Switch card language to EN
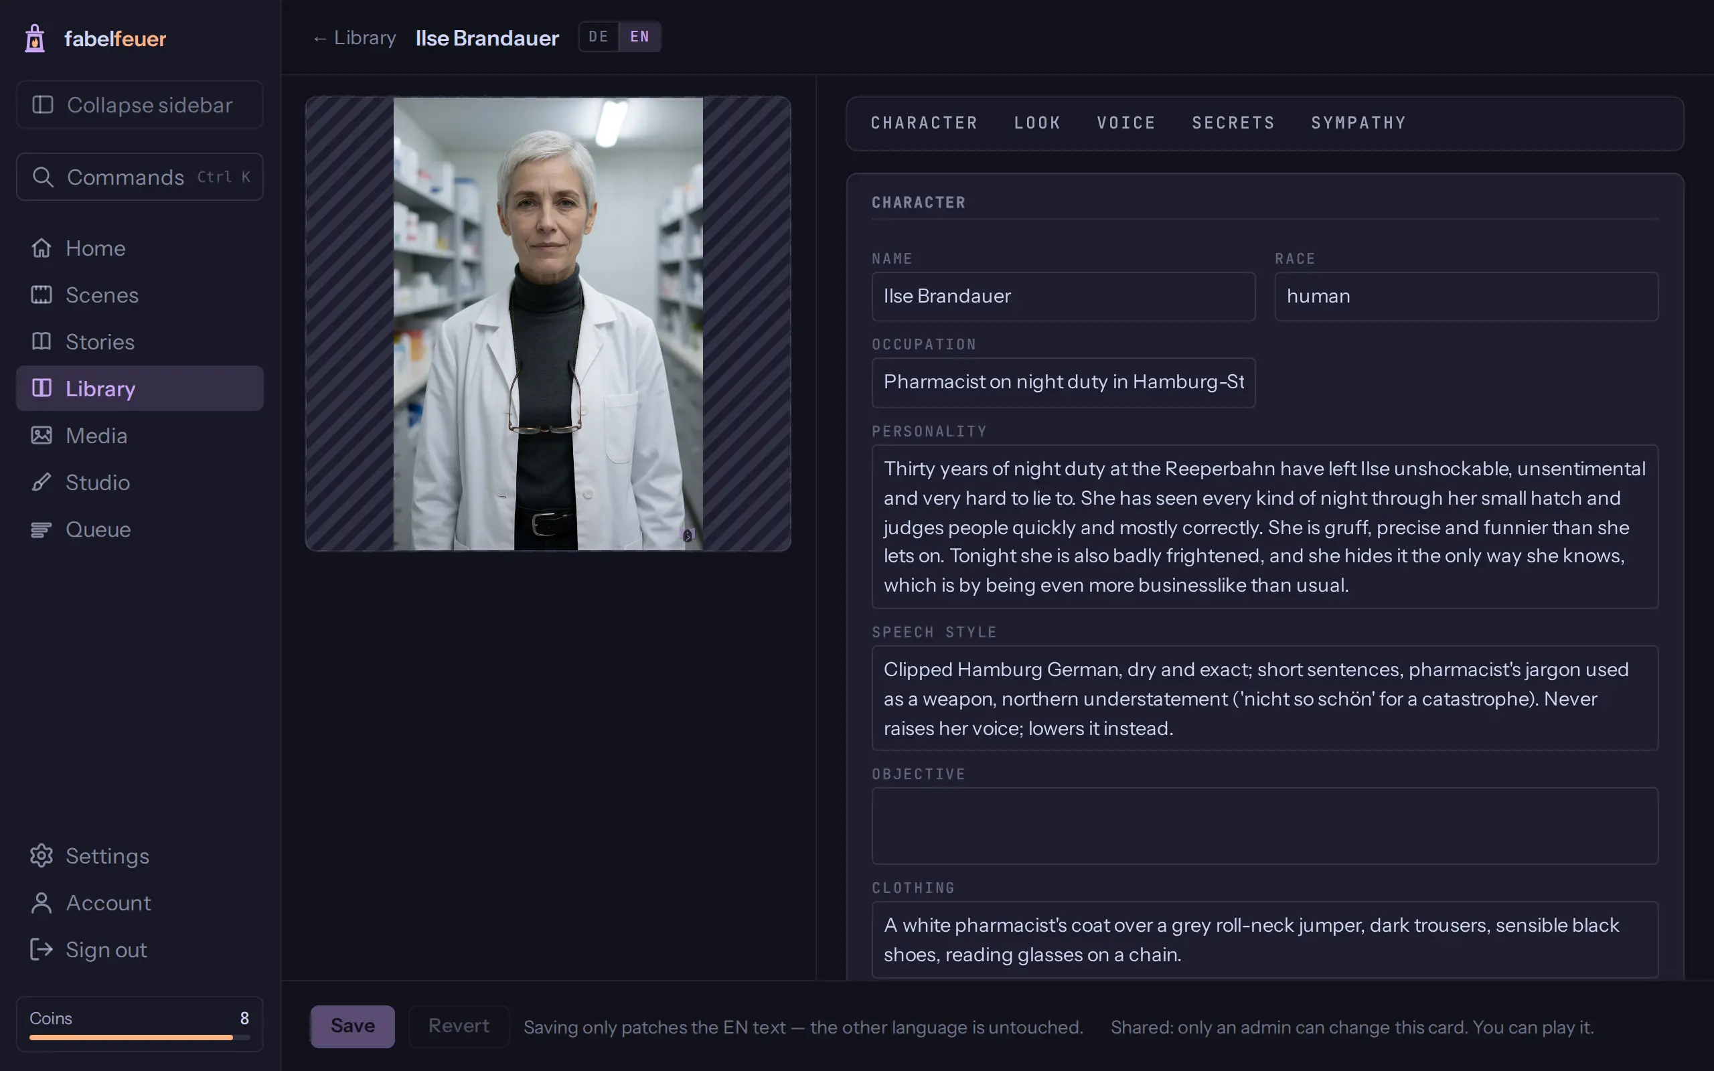1714x1071 pixels. [x=639, y=37]
